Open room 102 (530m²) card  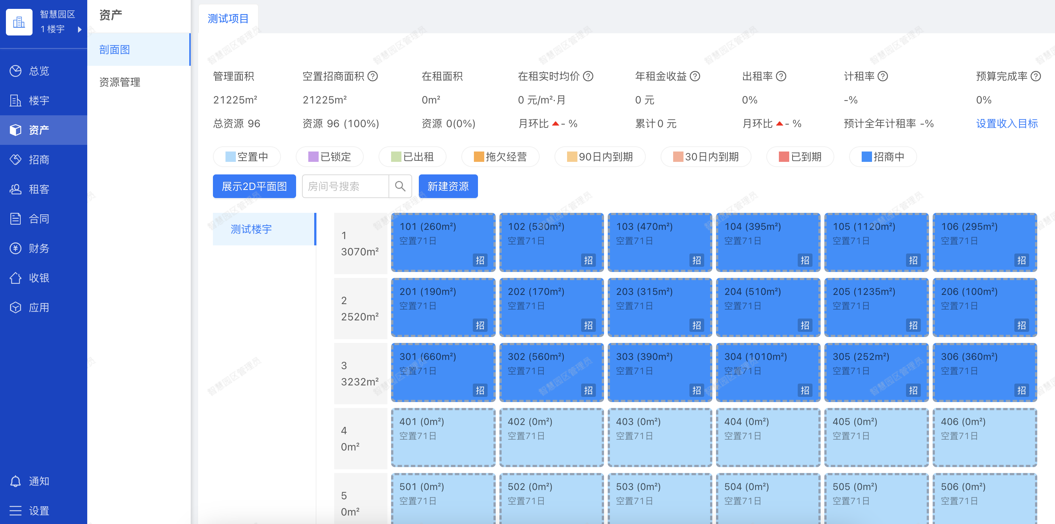552,242
